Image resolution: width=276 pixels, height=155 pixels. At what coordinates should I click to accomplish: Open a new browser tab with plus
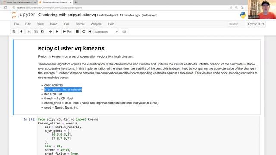coord(76,3)
